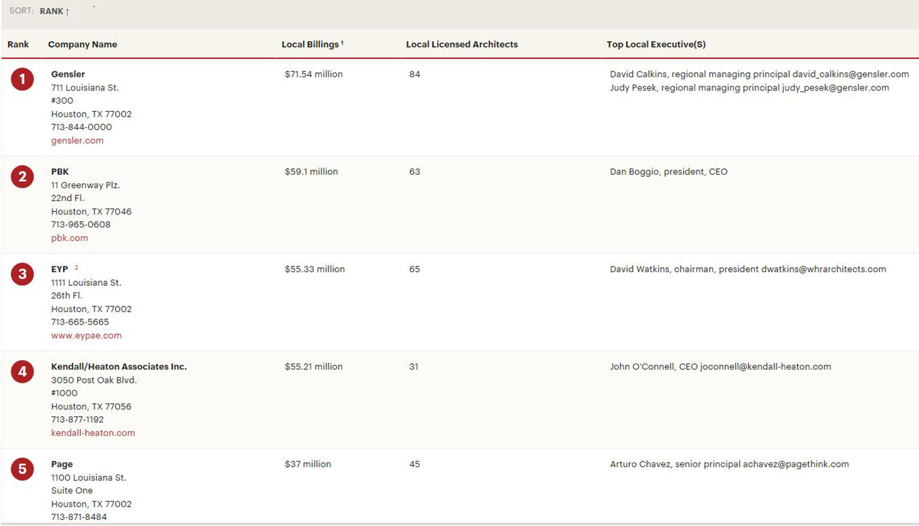This screenshot has width=919, height=526.
Task: Click the 63 licensed architects value
Action: tap(415, 172)
